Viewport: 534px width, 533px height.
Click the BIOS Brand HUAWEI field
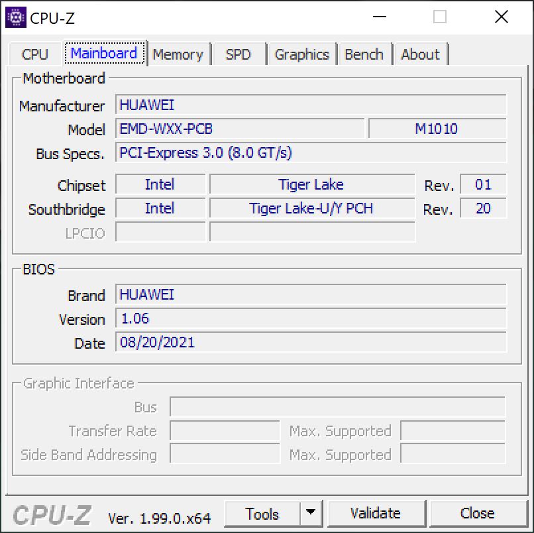(x=311, y=294)
